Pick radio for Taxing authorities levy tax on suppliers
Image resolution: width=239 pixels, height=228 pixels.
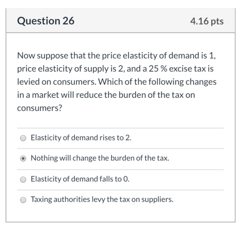[x=23, y=200]
